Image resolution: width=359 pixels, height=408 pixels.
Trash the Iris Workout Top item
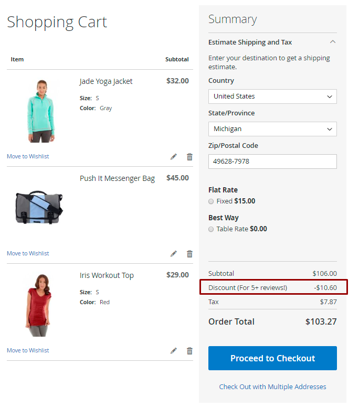click(x=189, y=351)
